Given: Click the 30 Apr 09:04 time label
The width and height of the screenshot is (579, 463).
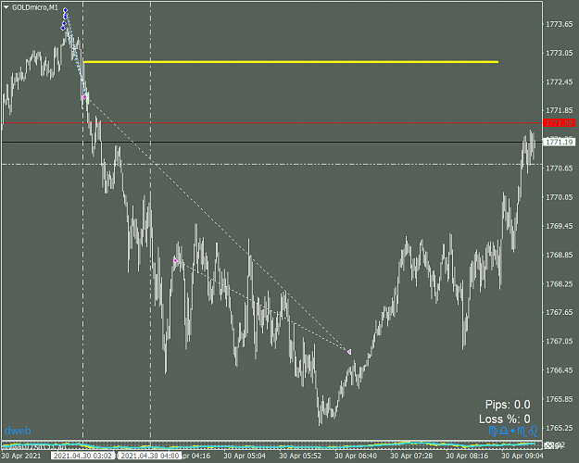Looking at the screenshot, I should pyautogui.click(x=522, y=456).
